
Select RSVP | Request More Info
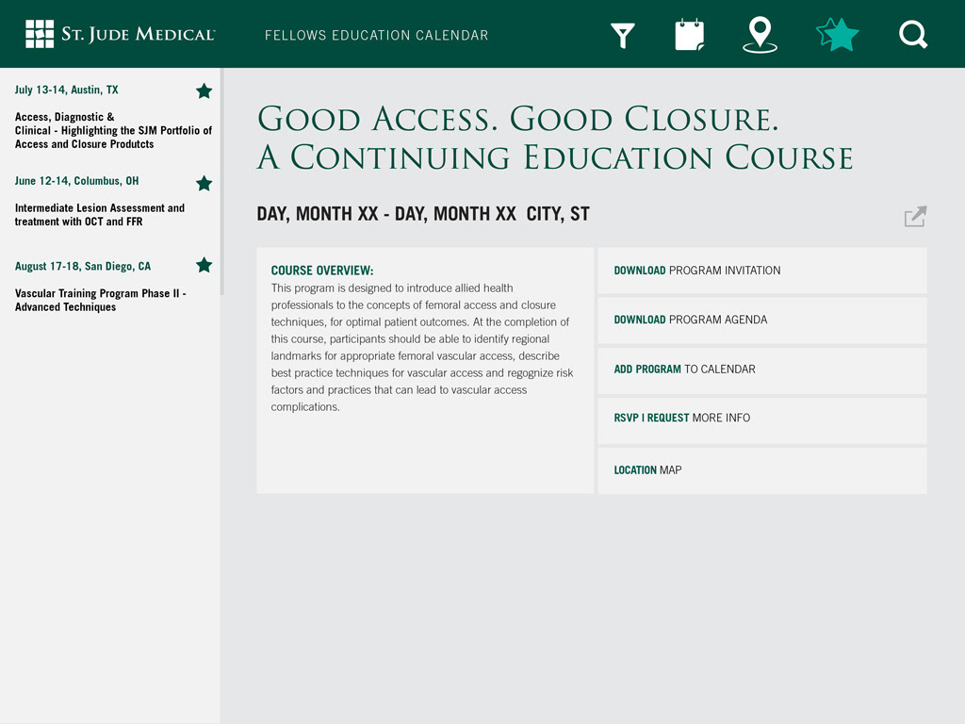click(761, 420)
